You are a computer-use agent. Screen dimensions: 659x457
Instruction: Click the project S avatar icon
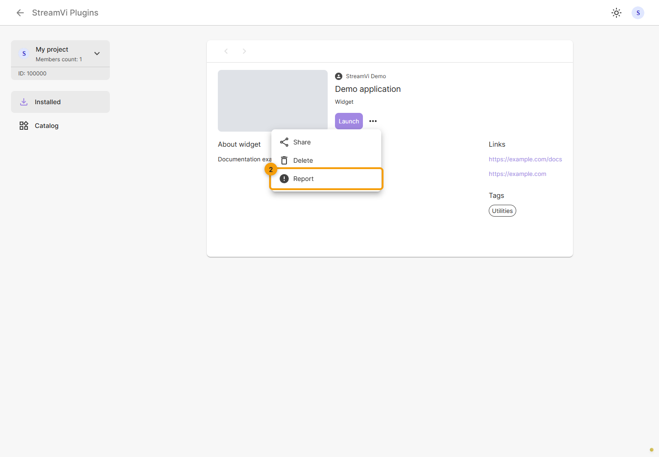tap(24, 53)
